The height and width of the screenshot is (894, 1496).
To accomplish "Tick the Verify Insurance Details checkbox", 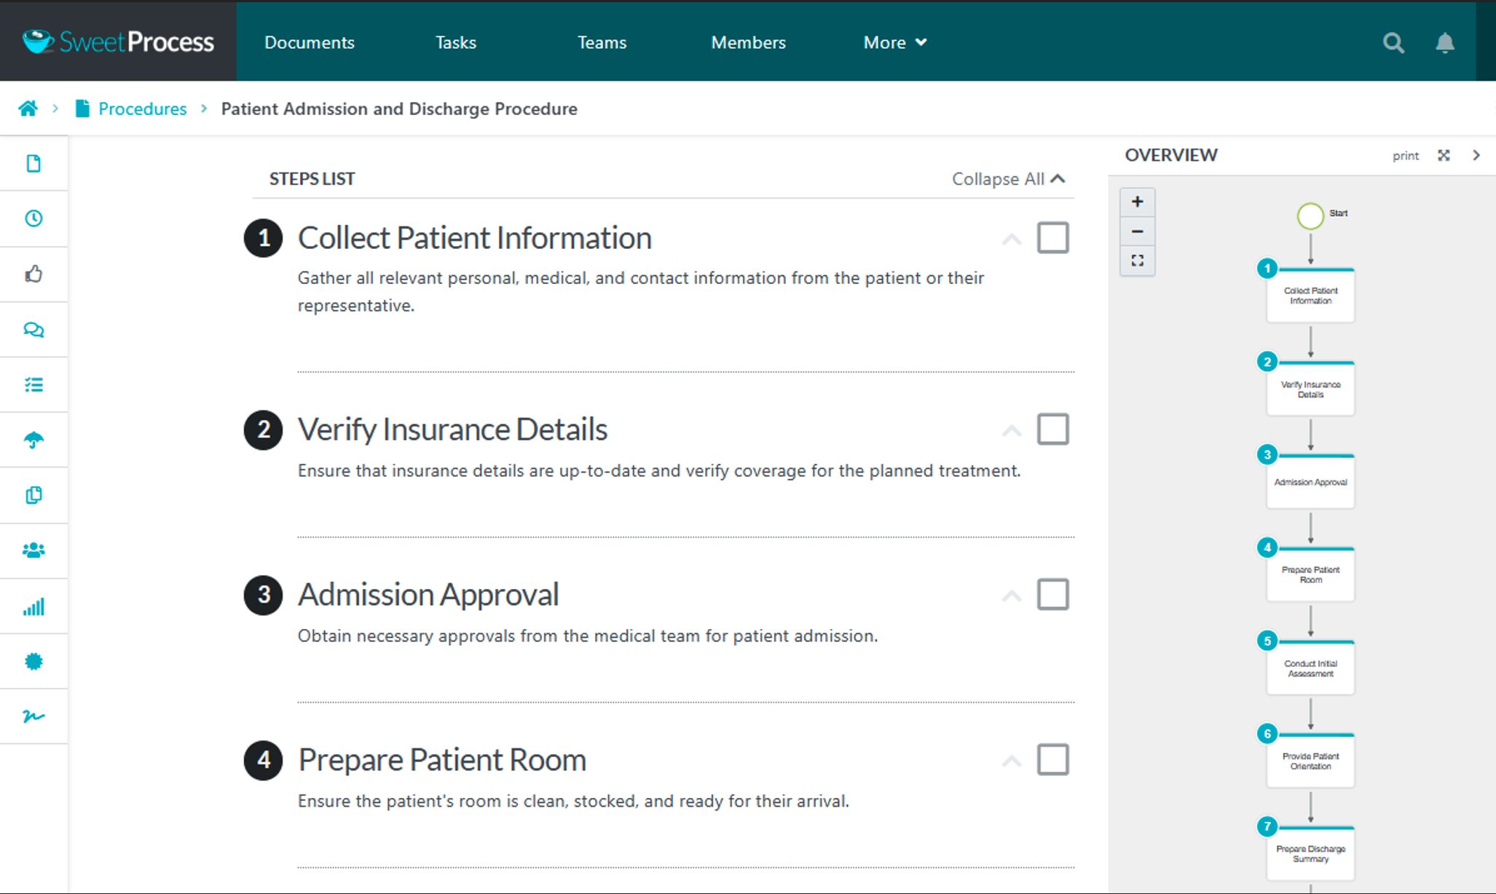I will pos(1052,430).
